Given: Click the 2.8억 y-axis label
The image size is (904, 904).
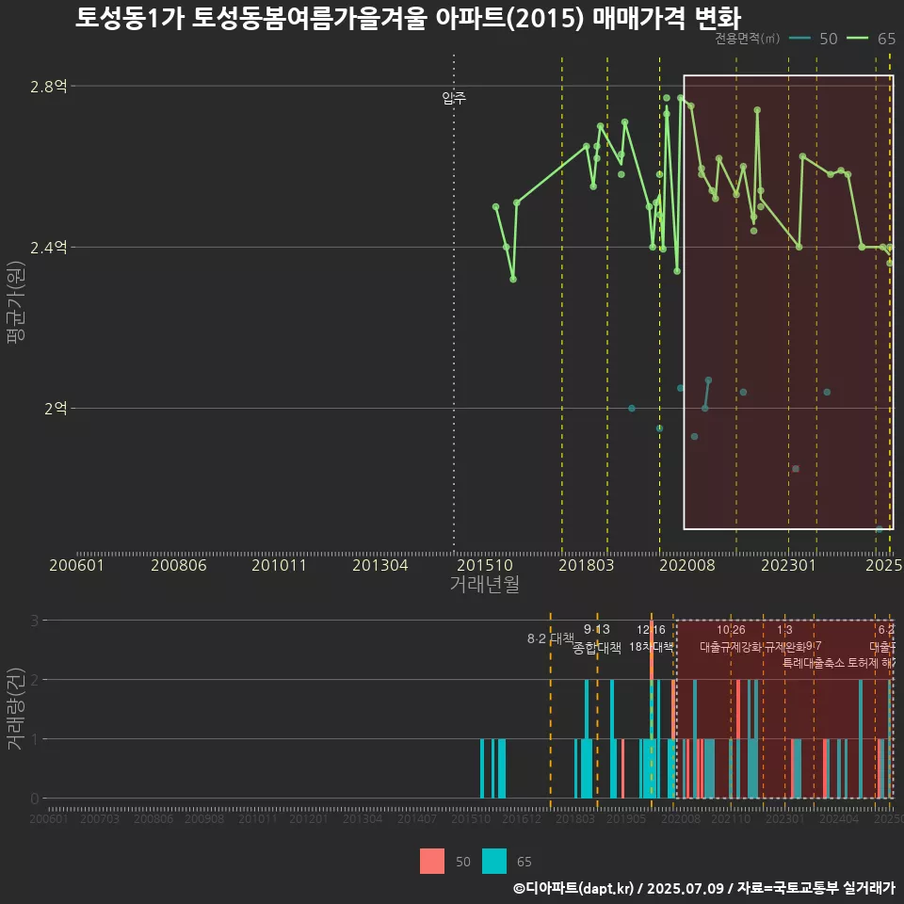Looking at the screenshot, I should point(48,87).
